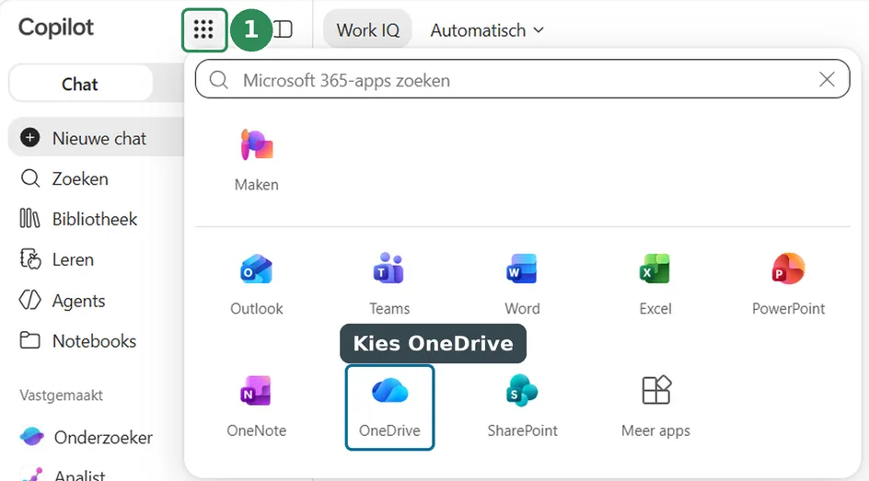Open Excel from the app list
869x481 pixels.
(x=655, y=284)
